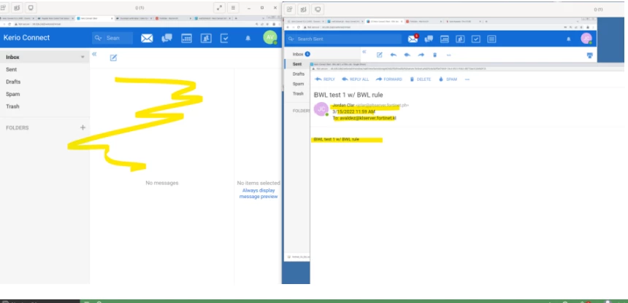Click first icon in right viewer toolbar
The image size is (628, 303).
point(290,9)
